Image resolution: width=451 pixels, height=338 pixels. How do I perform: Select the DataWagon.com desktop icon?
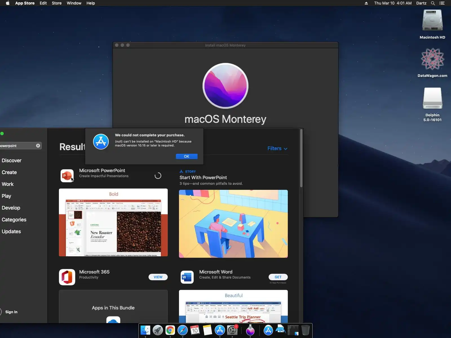432,63
